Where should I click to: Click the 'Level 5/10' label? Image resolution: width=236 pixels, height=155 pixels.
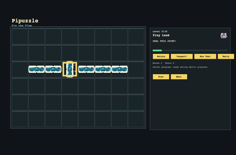pyautogui.click(x=160, y=31)
